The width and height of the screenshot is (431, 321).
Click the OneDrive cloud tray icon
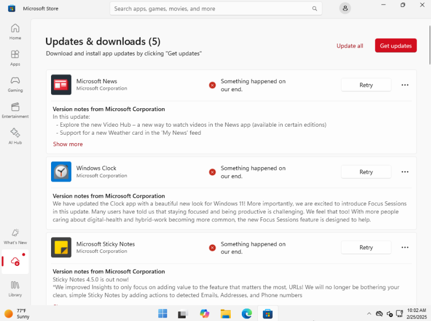tap(379, 313)
